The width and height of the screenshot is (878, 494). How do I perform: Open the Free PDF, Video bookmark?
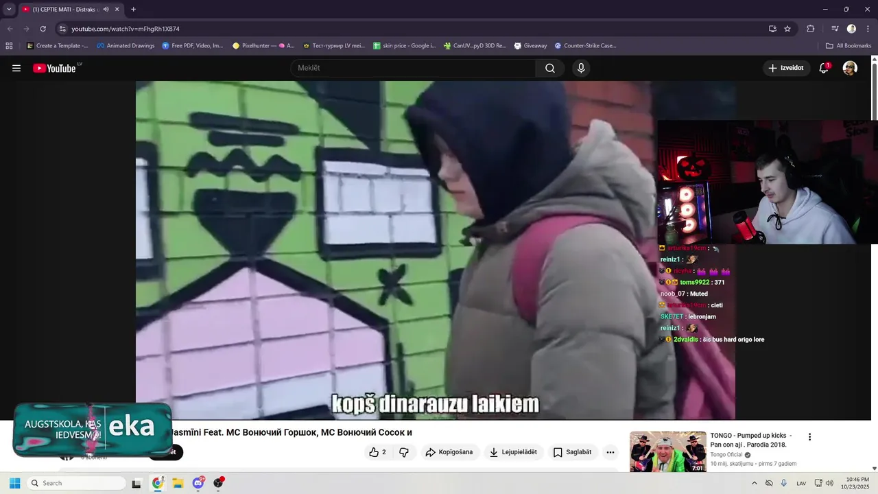pyautogui.click(x=193, y=46)
